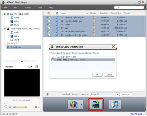Uncheck the '04 - giza' track checkbox
This screenshot has width=147, height=116.
[49, 28]
